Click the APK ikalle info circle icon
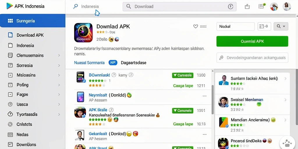Image resolution: width=298 pixels, height=149 pixels. (x=111, y=110)
